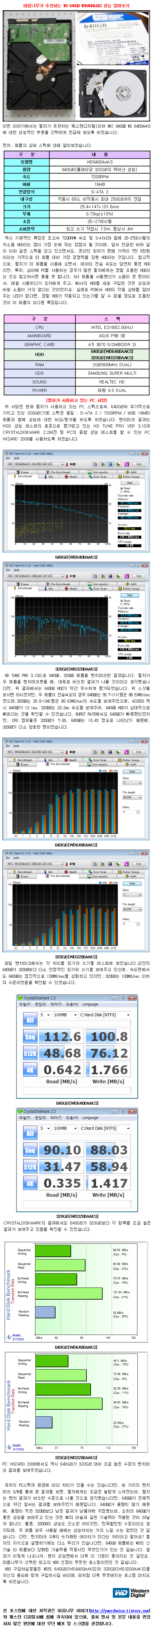Click the Seq button in the 320GB CrystalDiskMark window
This screenshot has height=1626, width=153.
(x=29, y=1151)
